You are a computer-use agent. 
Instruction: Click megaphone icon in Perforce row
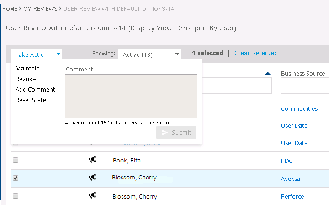(x=92, y=195)
